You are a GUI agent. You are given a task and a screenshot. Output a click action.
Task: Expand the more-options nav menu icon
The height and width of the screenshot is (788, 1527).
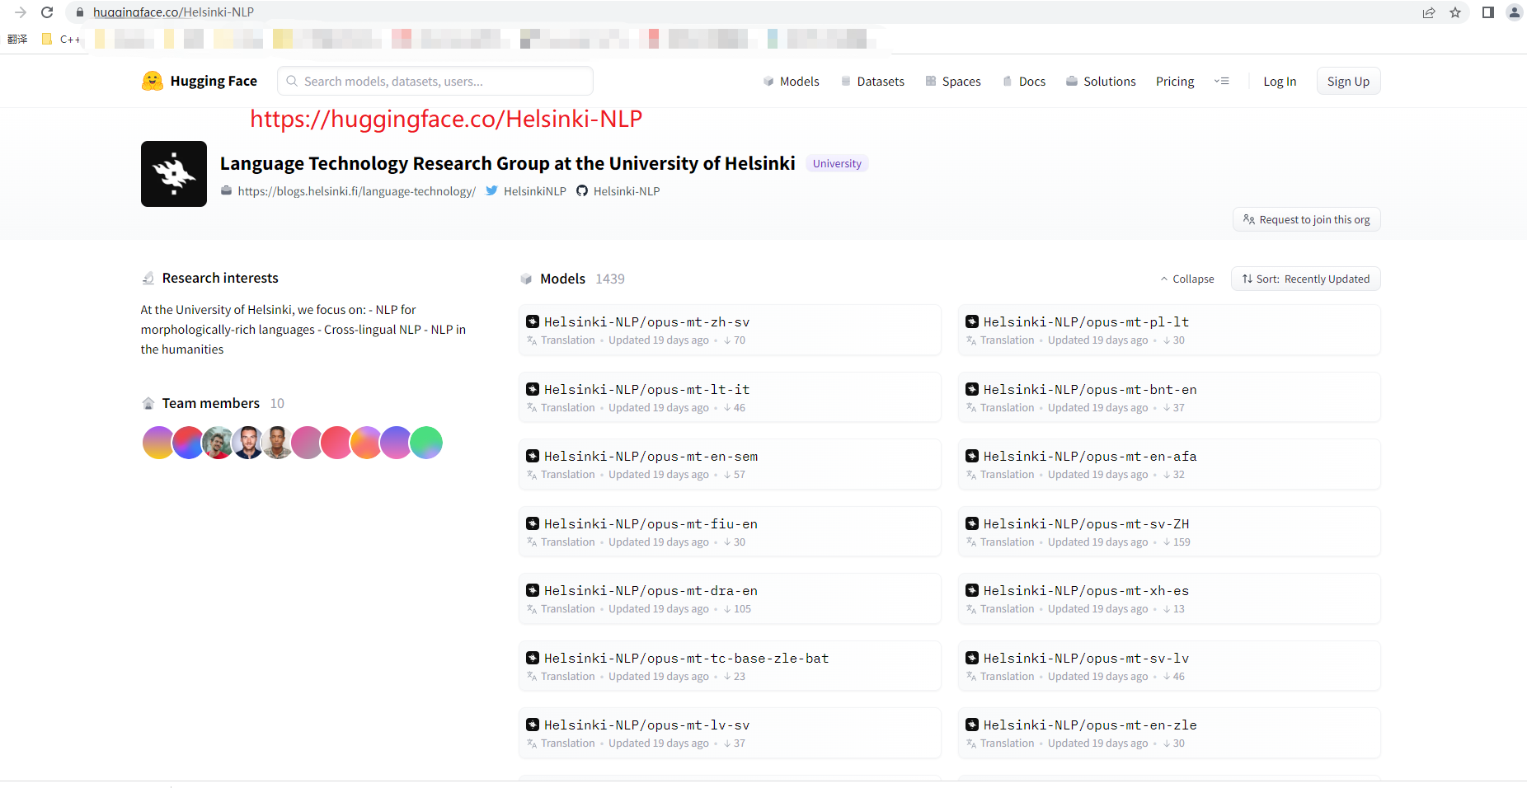[1222, 81]
